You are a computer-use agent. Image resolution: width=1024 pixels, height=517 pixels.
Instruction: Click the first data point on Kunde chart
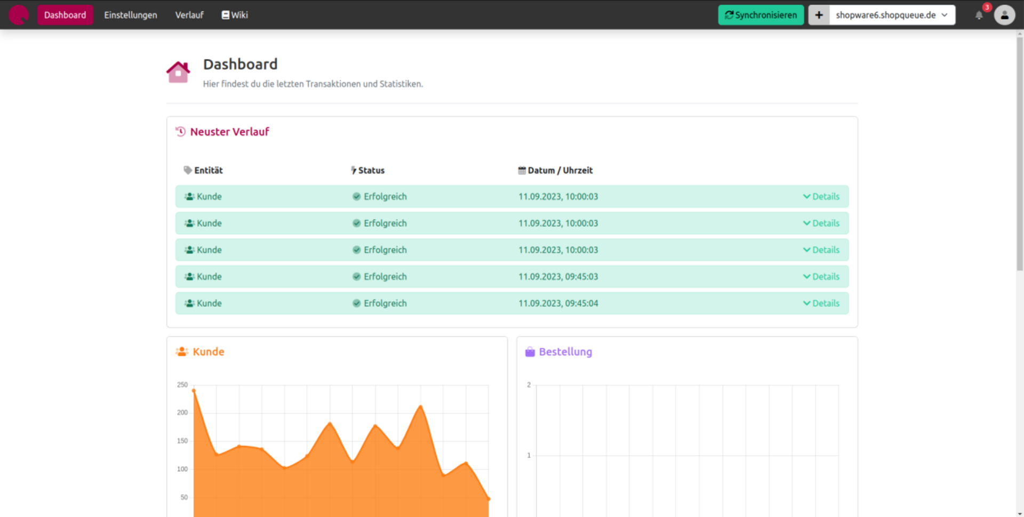point(194,391)
